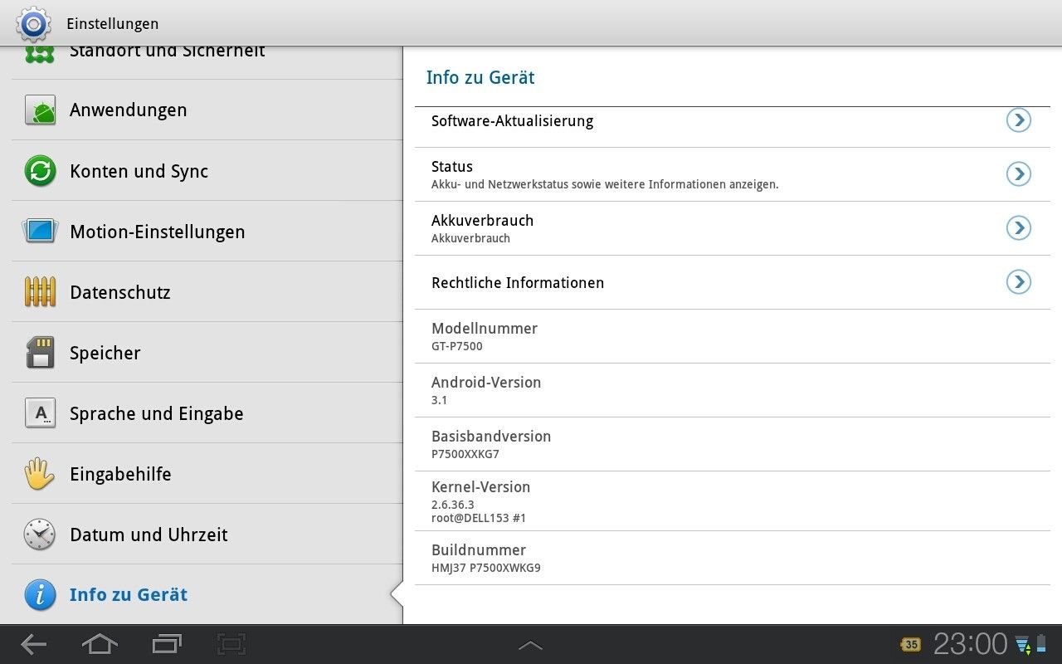Tap the Anwendungen Android icon

pos(40,110)
